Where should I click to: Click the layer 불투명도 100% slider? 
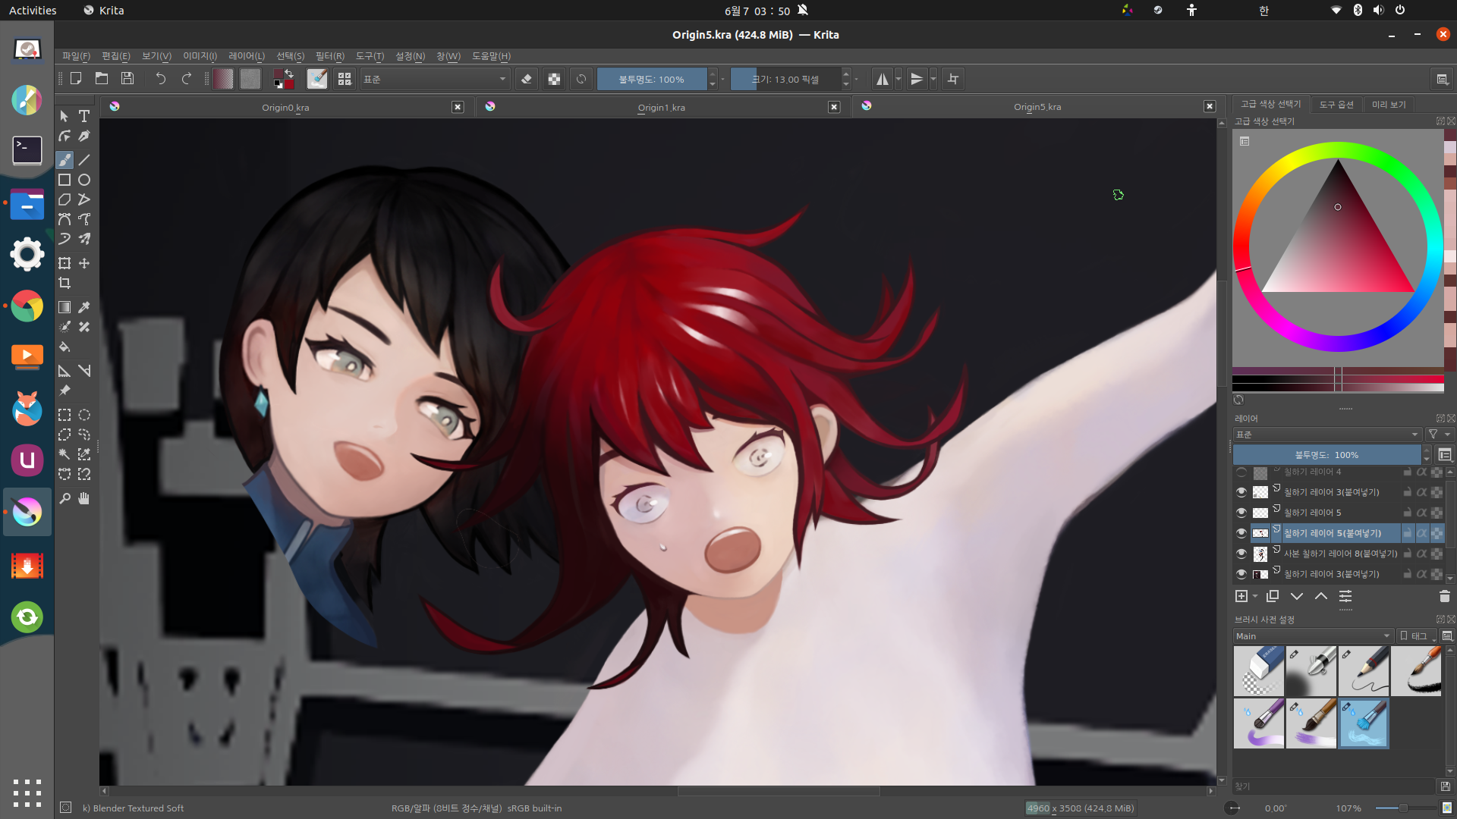click(1326, 455)
